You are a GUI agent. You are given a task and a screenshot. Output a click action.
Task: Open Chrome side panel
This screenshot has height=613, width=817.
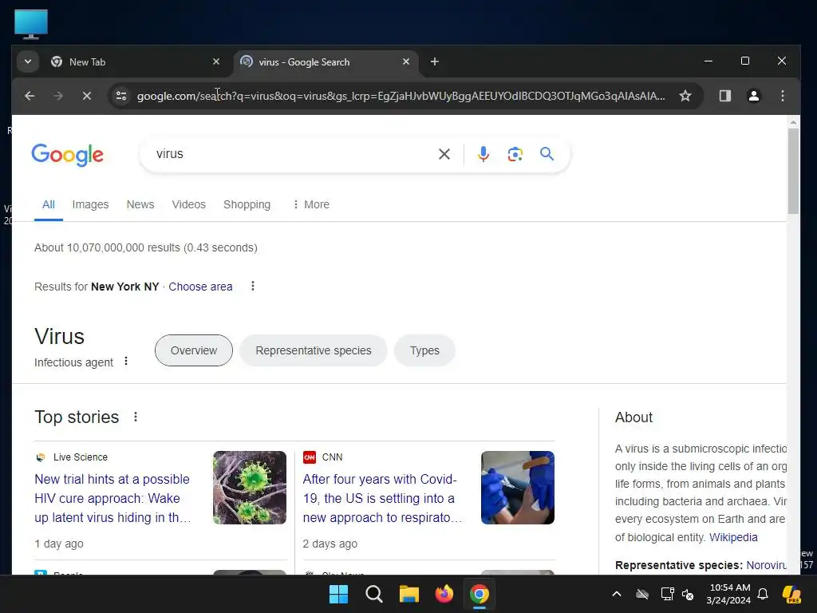(724, 96)
